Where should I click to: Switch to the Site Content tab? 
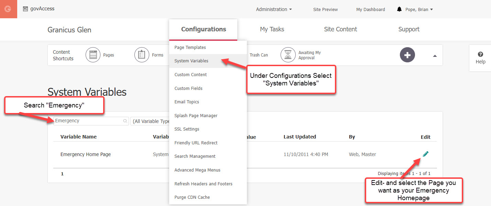click(x=340, y=29)
